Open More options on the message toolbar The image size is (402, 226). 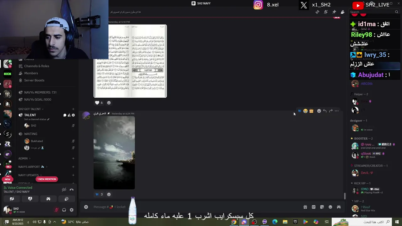(337, 111)
